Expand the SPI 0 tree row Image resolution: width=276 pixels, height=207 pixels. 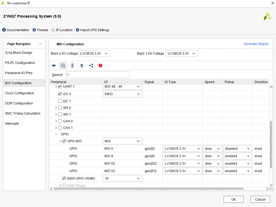[x=56, y=108]
